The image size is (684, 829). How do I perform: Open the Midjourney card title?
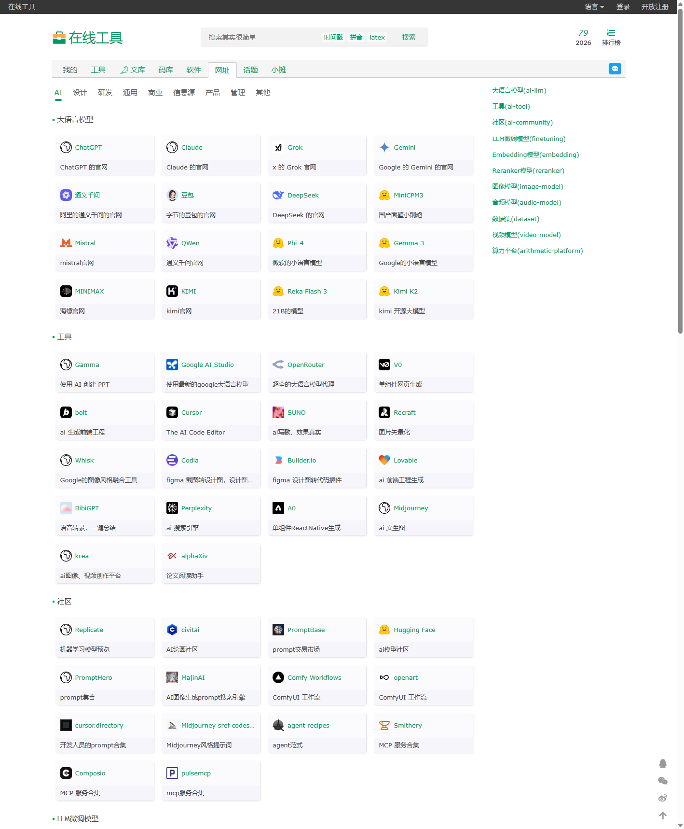[x=411, y=508]
